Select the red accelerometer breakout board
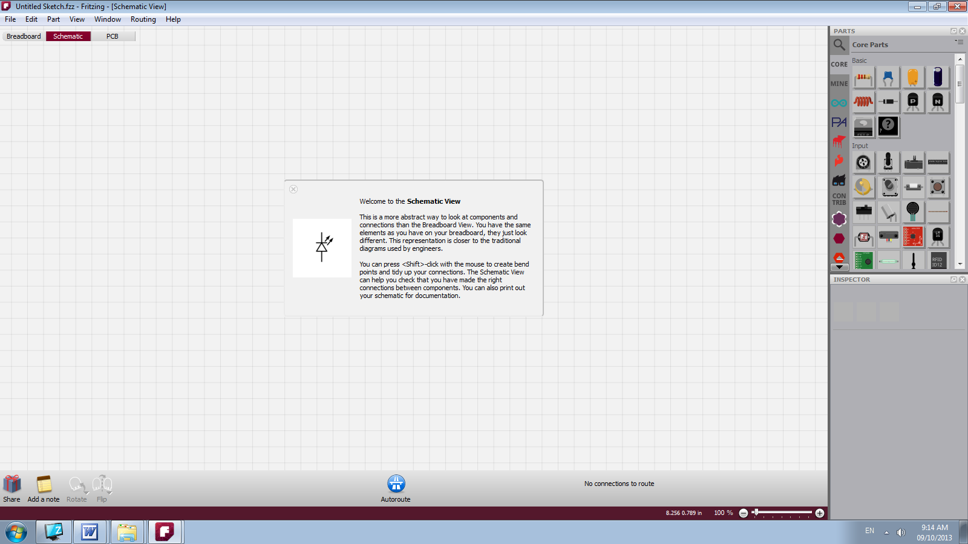 point(913,237)
